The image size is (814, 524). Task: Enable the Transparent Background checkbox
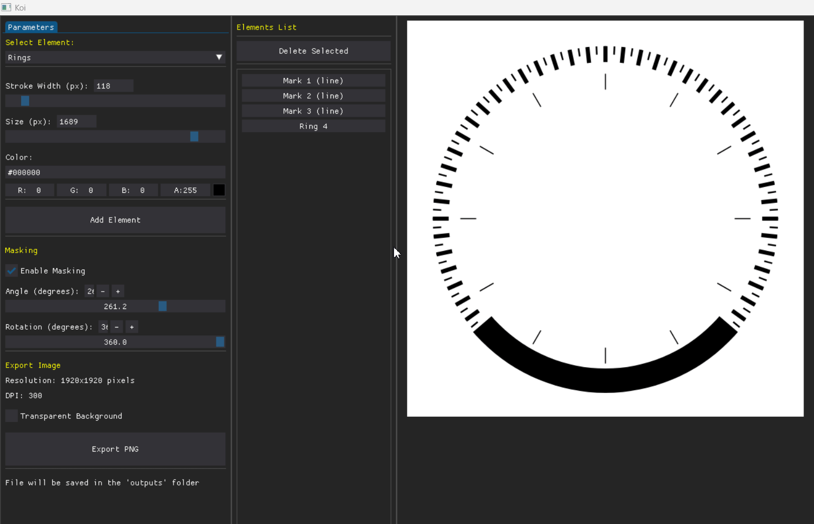[x=12, y=416]
